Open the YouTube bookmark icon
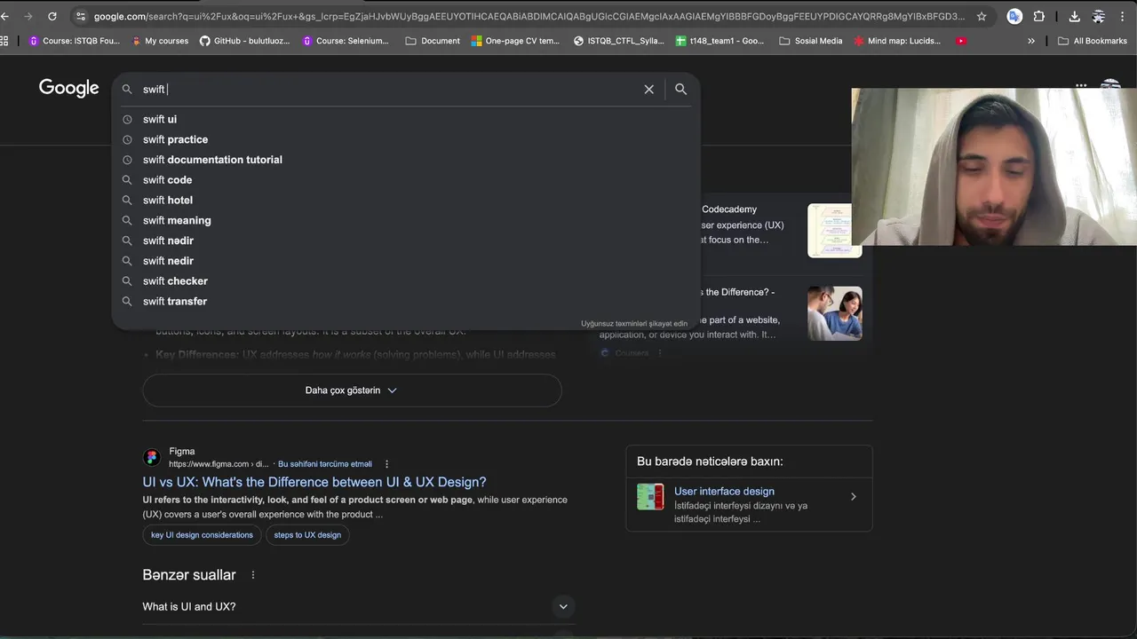Viewport: 1137px width, 639px height. point(961,41)
